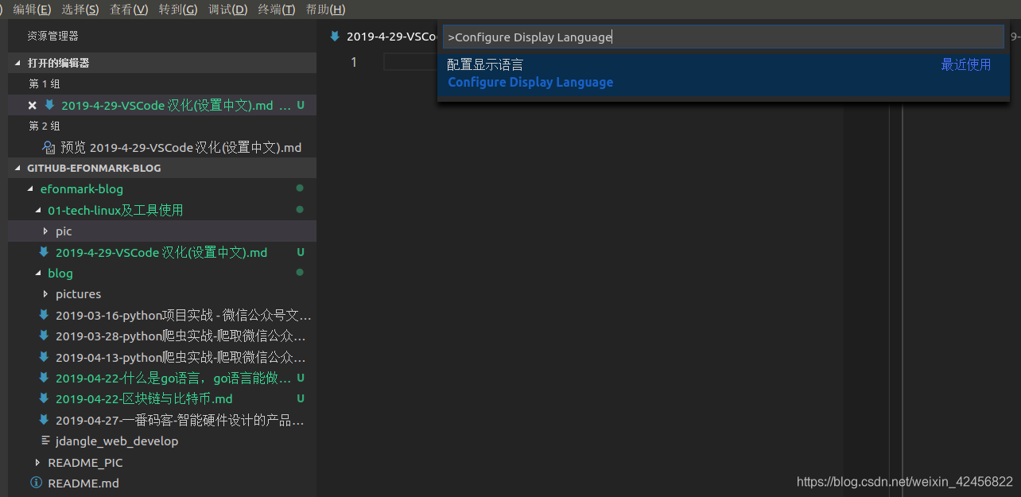
Task: Click markdown icon of 区块链与比特币.md
Action: 44,399
